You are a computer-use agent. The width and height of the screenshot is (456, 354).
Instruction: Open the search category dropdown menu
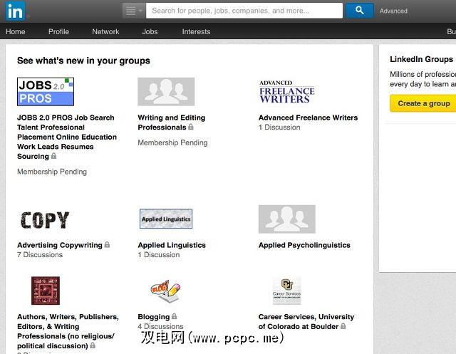tap(134, 11)
